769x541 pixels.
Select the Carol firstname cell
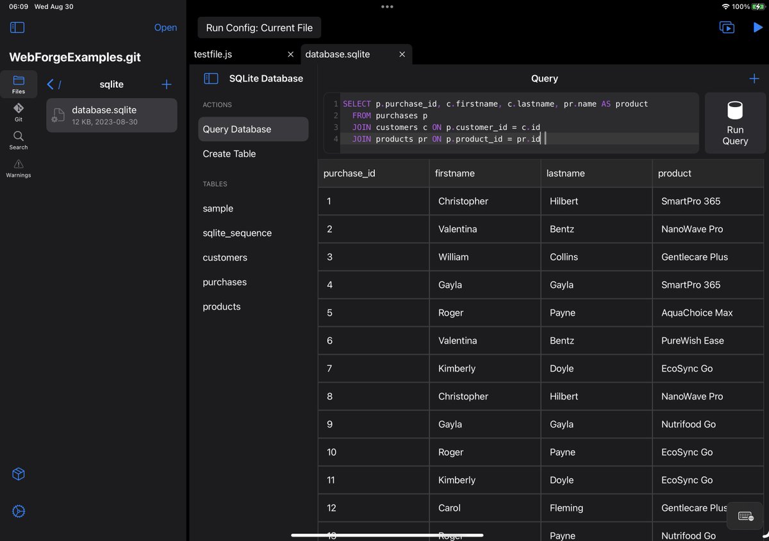click(485, 508)
